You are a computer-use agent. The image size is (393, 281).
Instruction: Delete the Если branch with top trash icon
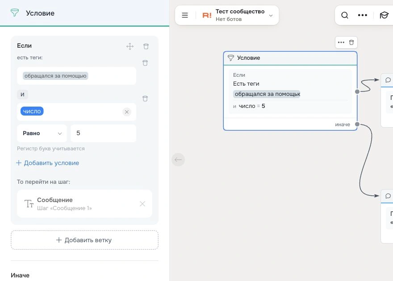pos(146,46)
